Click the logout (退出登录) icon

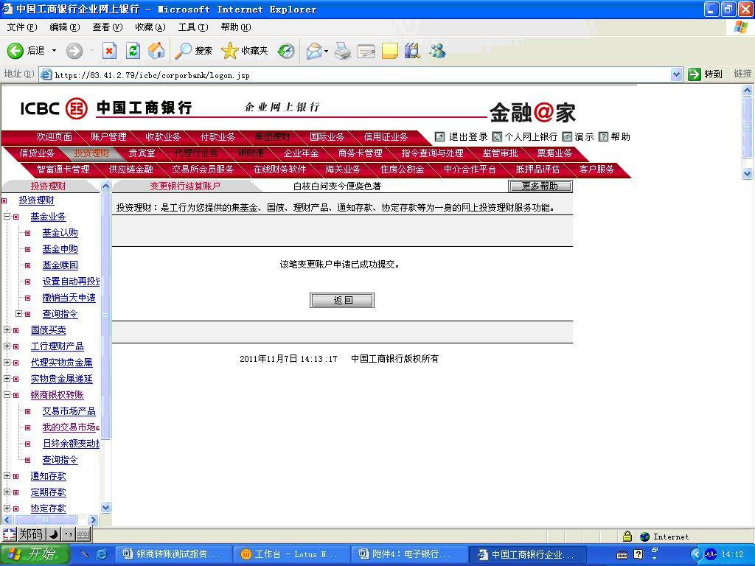tap(439, 136)
